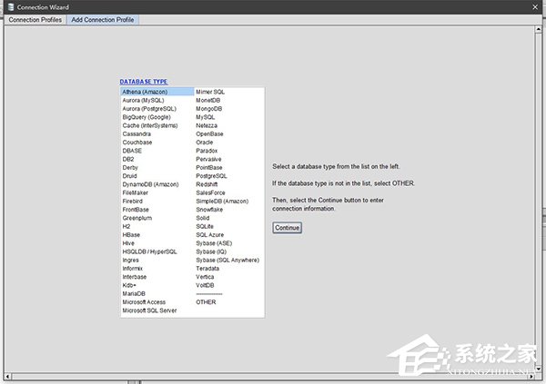Select Aurora (MySQL) in the list
546x384 pixels.
[143, 100]
